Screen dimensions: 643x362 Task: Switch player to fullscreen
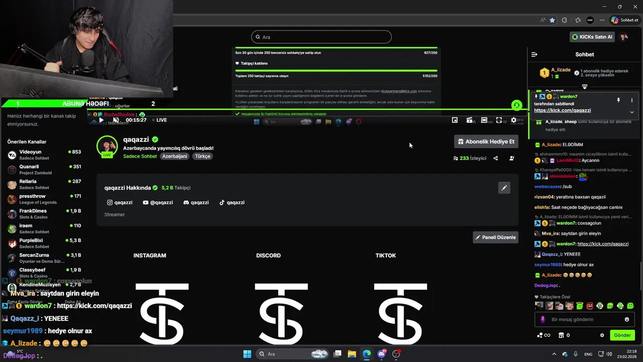tap(499, 120)
